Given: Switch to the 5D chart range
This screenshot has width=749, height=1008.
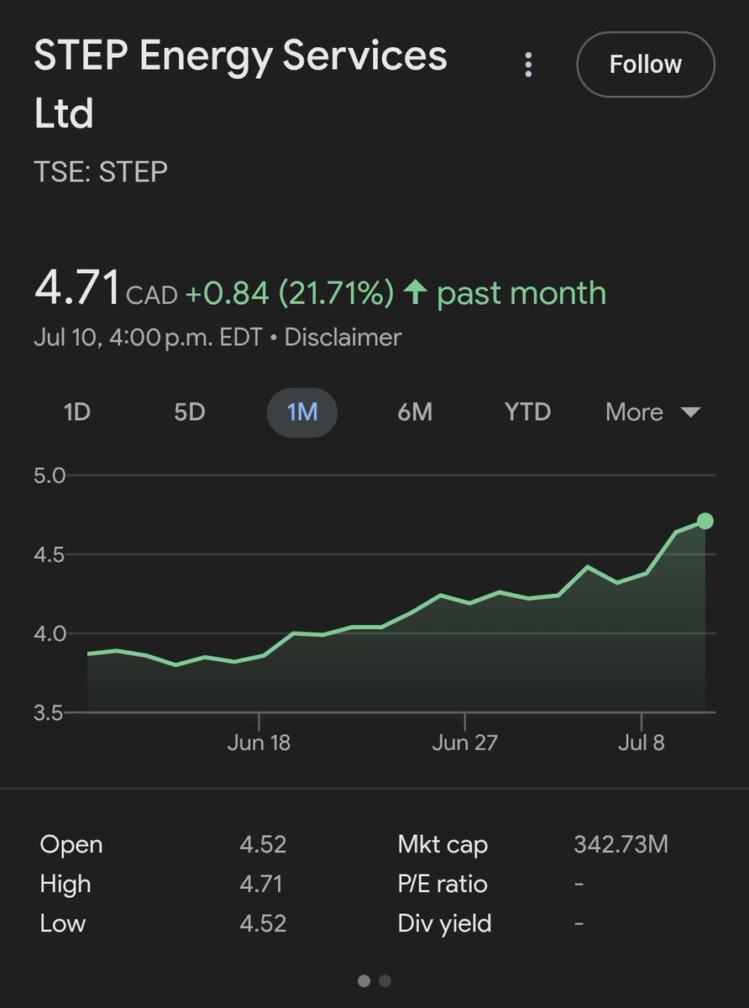Looking at the screenshot, I should pos(189,412).
